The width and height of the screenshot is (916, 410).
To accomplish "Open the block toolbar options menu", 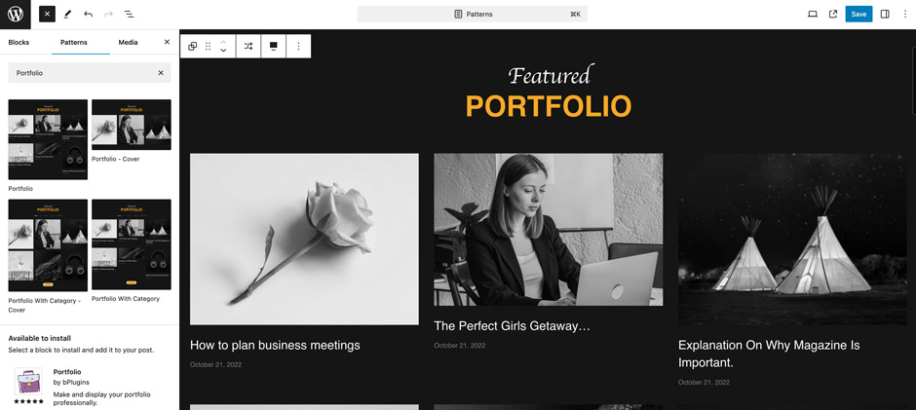I will click(298, 46).
